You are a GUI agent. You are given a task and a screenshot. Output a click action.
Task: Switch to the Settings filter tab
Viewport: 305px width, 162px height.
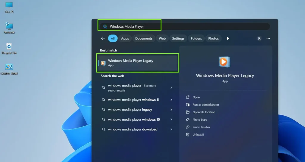pyautogui.click(x=178, y=38)
